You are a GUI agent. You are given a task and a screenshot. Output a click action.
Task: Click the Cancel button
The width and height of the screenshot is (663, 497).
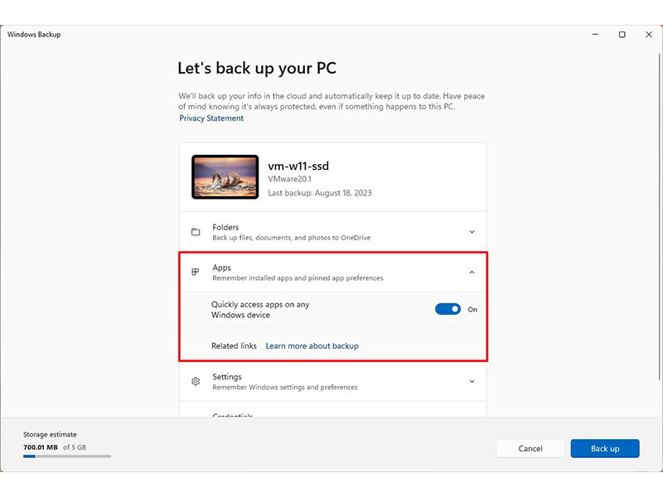coord(530,448)
